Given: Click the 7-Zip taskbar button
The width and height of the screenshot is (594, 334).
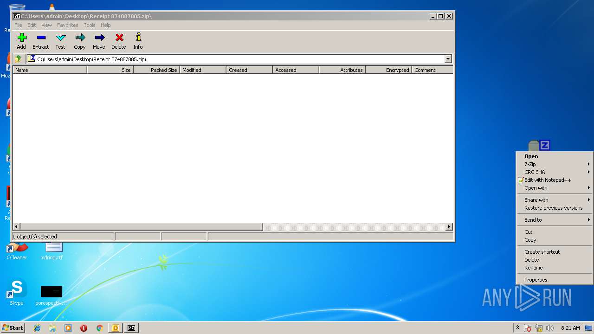Looking at the screenshot, I should [131, 328].
